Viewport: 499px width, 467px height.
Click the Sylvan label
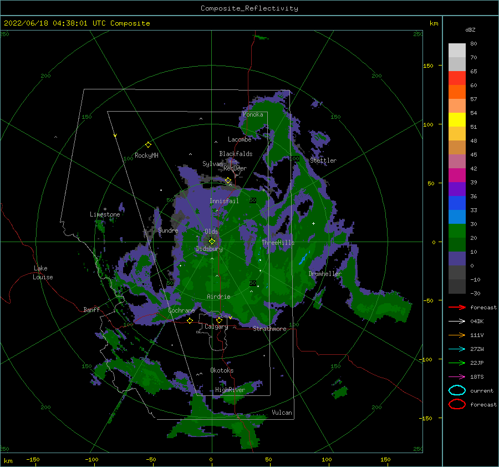[x=212, y=164]
